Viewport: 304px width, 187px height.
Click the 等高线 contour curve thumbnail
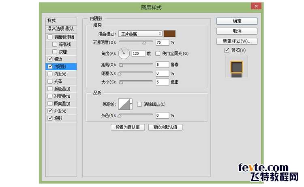124,104
